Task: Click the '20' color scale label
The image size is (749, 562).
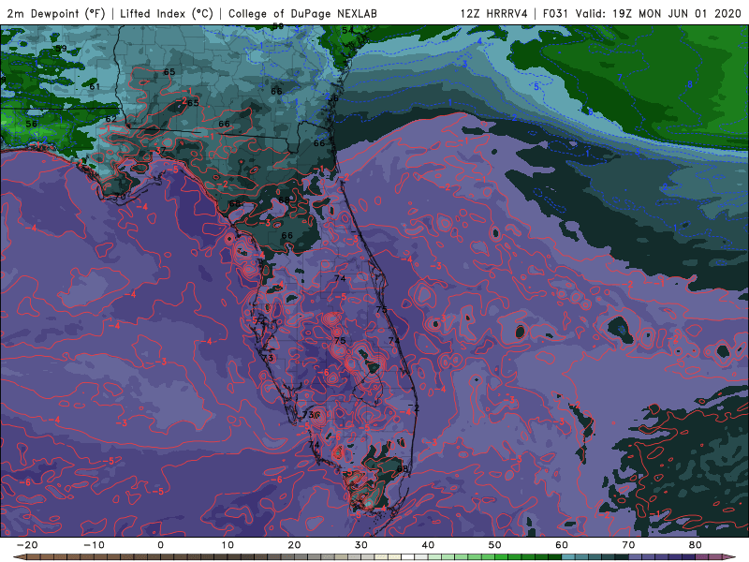Action: 294,545
